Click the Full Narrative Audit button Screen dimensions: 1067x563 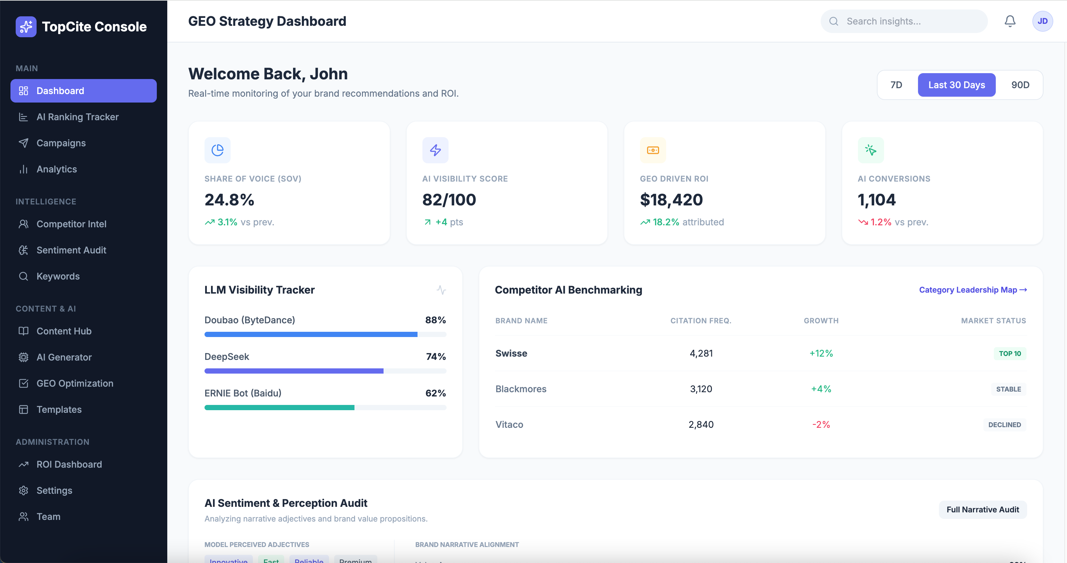[982, 509]
